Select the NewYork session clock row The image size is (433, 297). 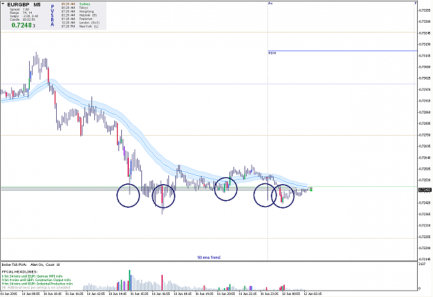[x=80, y=26]
